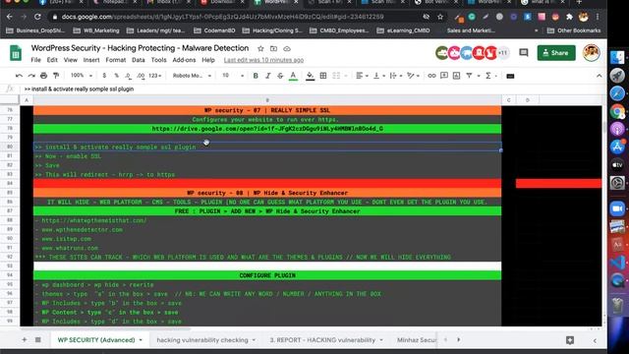629x354 pixels.
Task: Click the Print icon
Action: click(43, 76)
